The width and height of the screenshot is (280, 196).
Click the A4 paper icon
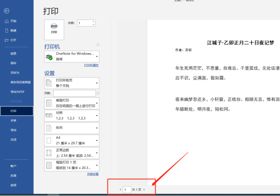coord(49,141)
